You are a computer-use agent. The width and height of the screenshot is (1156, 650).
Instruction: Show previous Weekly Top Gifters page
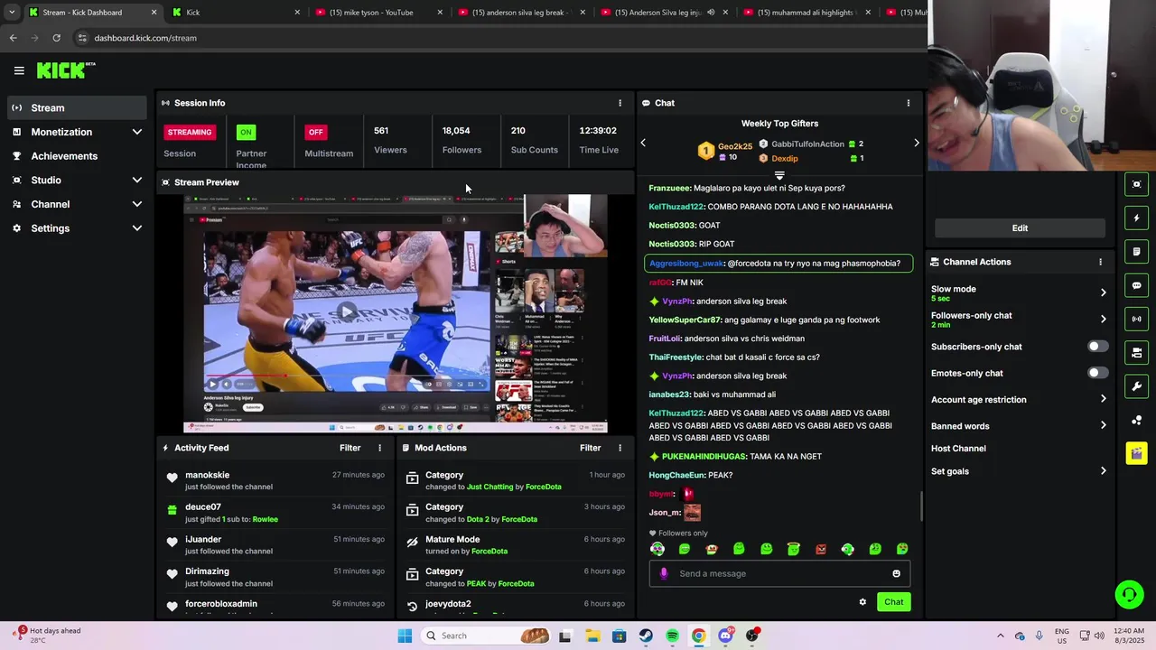643,143
